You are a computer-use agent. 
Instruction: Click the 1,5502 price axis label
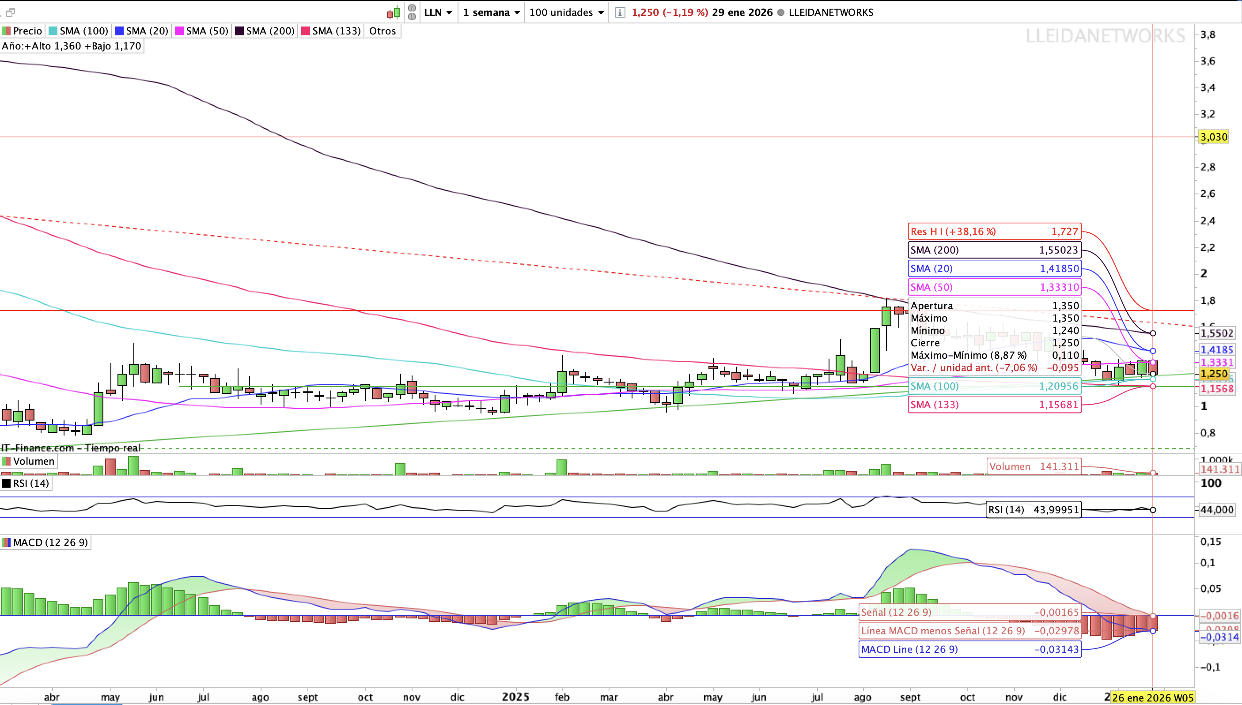coord(1217,333)
